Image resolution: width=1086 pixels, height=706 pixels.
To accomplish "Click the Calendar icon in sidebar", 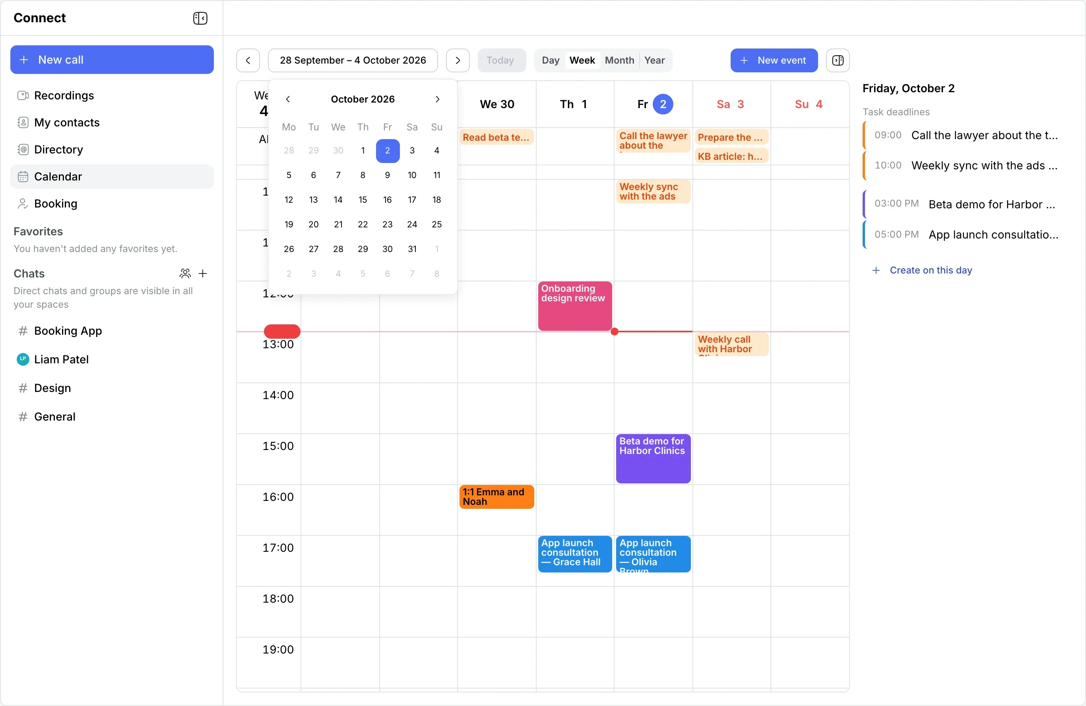I will [23, 176].
